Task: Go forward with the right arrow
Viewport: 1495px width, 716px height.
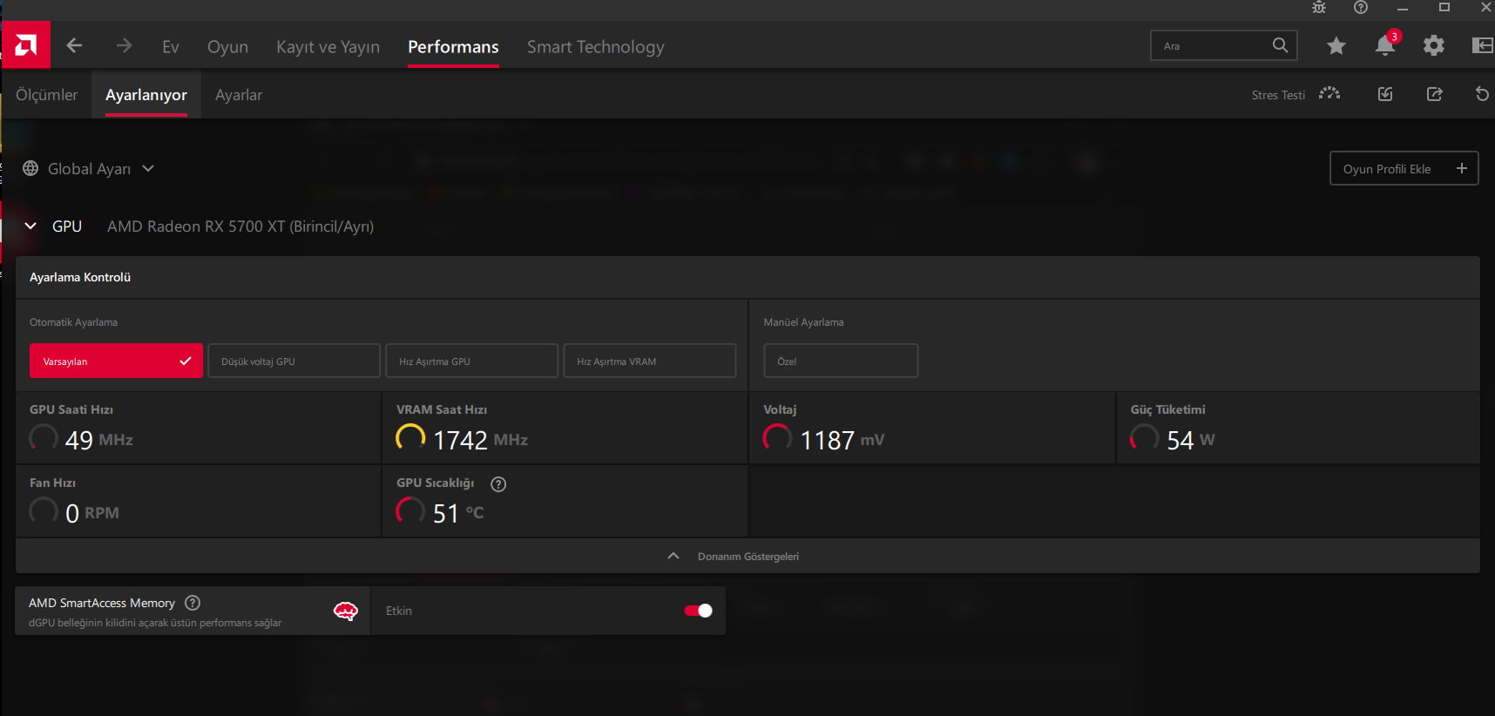Action: [124, 45]
